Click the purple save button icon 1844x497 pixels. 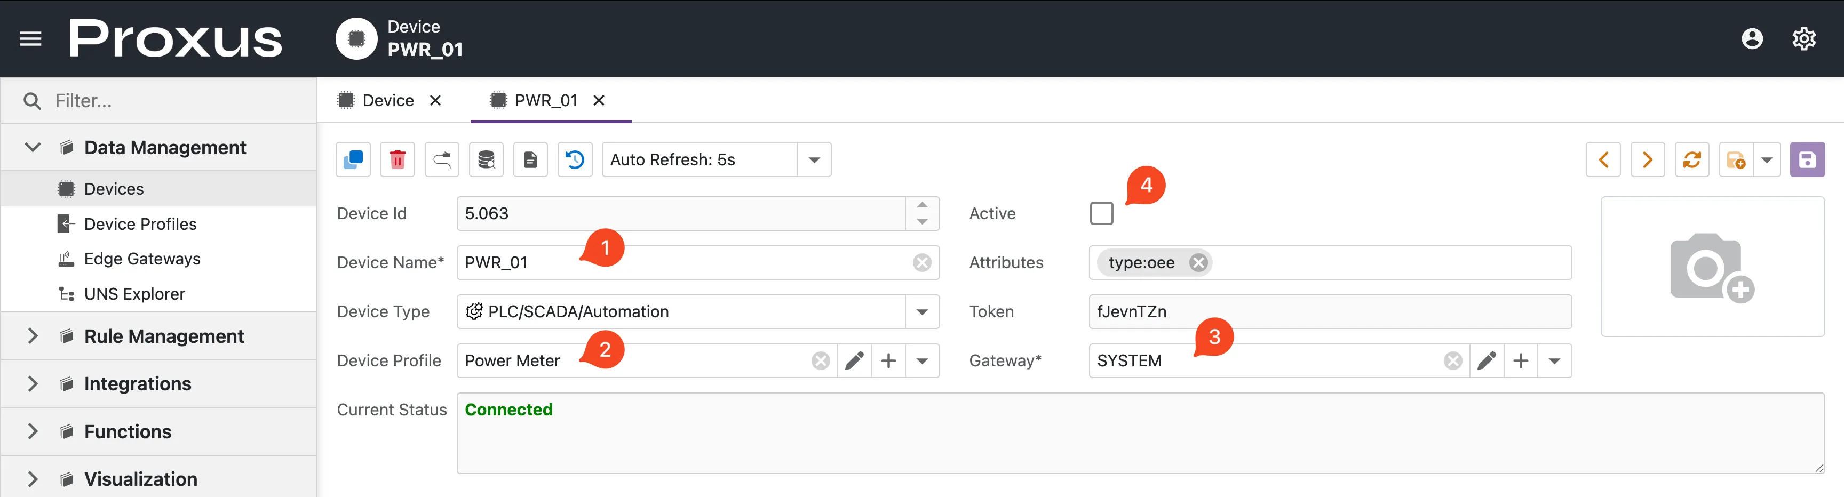tap(1807, 159)
